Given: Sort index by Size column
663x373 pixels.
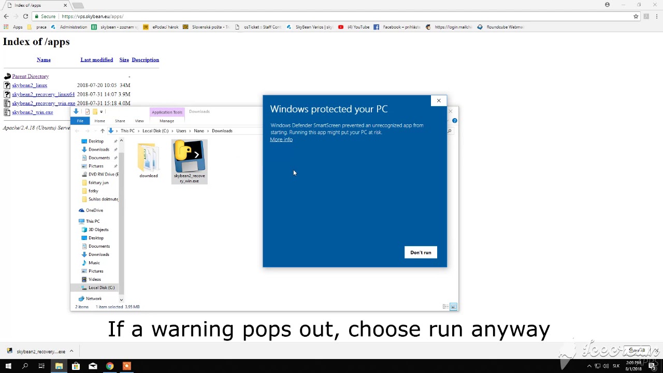Looking at the screenshot, I should coord(124,60).
